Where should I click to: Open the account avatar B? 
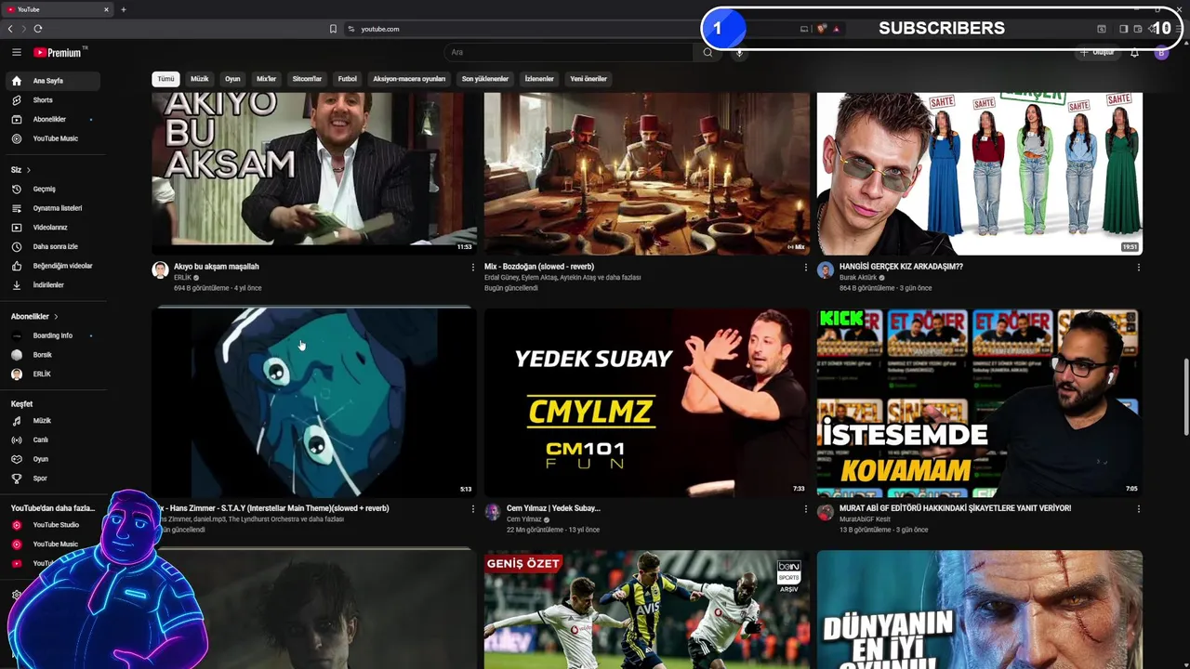point(1161,53)
